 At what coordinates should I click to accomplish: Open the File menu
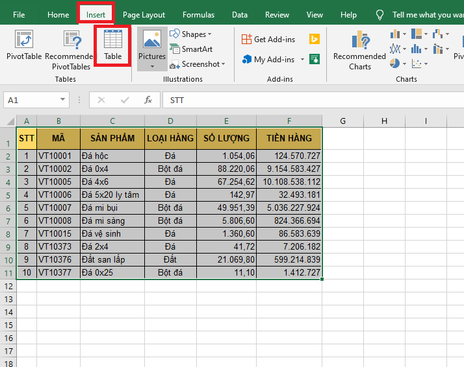(19, 14)
